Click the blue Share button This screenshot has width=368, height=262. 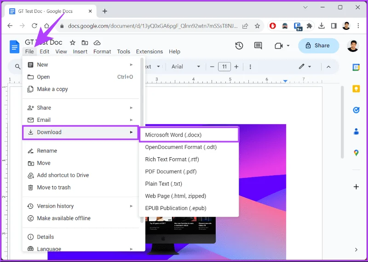click(318, 46)
